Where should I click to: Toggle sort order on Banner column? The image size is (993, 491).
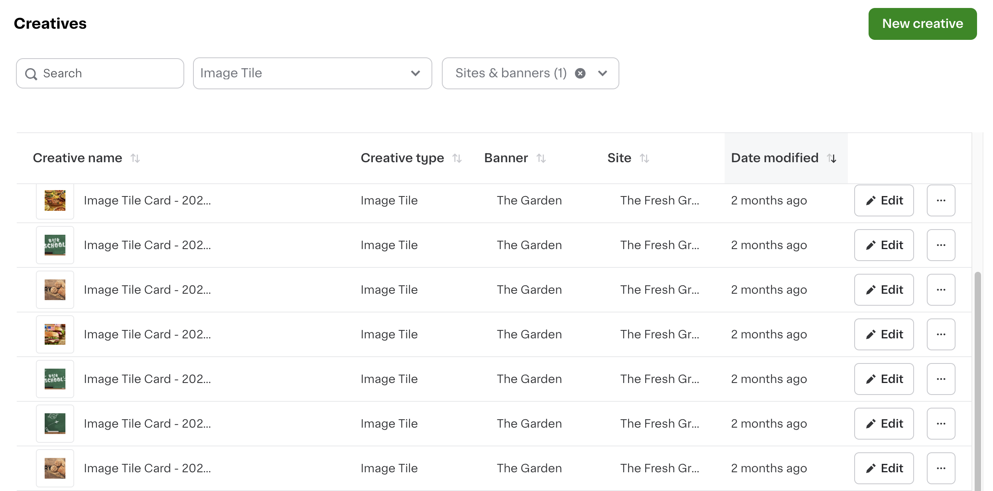(x=541, y=157)
